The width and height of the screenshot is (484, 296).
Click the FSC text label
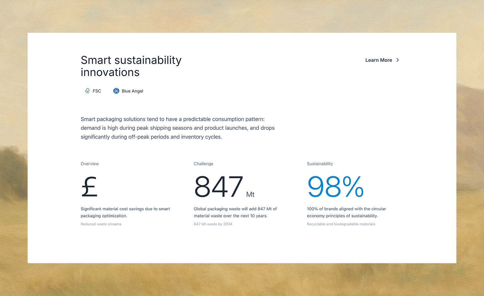point(96,91)
